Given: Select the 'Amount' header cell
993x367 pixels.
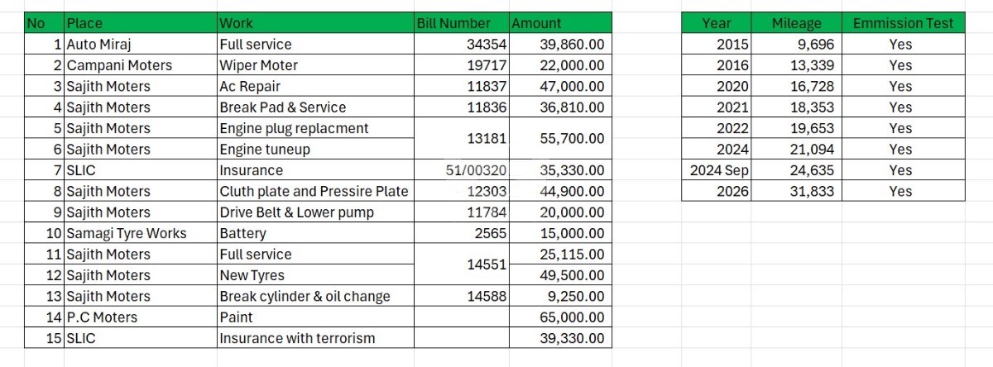Looking at the screenshot, I should [560, 23].
